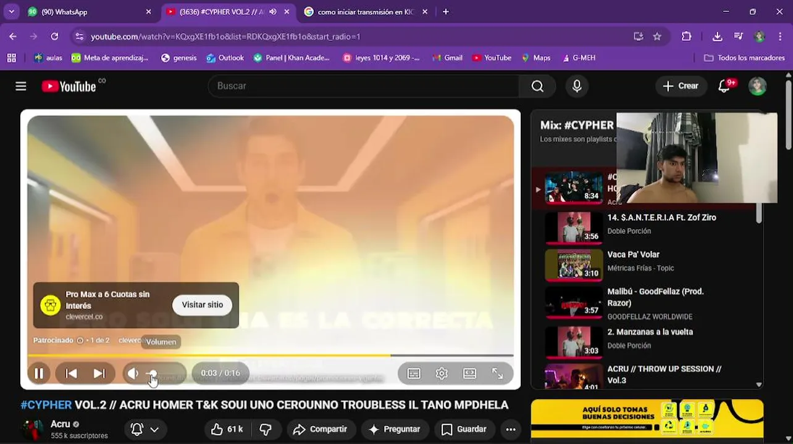Open the YouTube account avatar menu
Image resolution: width=793 pixels, height=444 pixels.
point(757,86)
